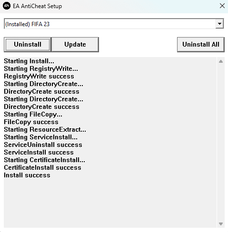Click the 'RegistryWrite success' log line

(x=39, y=77)
